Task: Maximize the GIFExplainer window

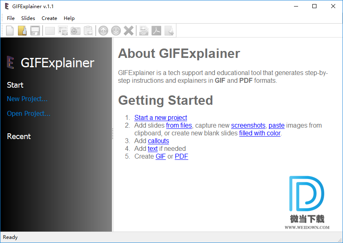Action: tap(314, 6)
